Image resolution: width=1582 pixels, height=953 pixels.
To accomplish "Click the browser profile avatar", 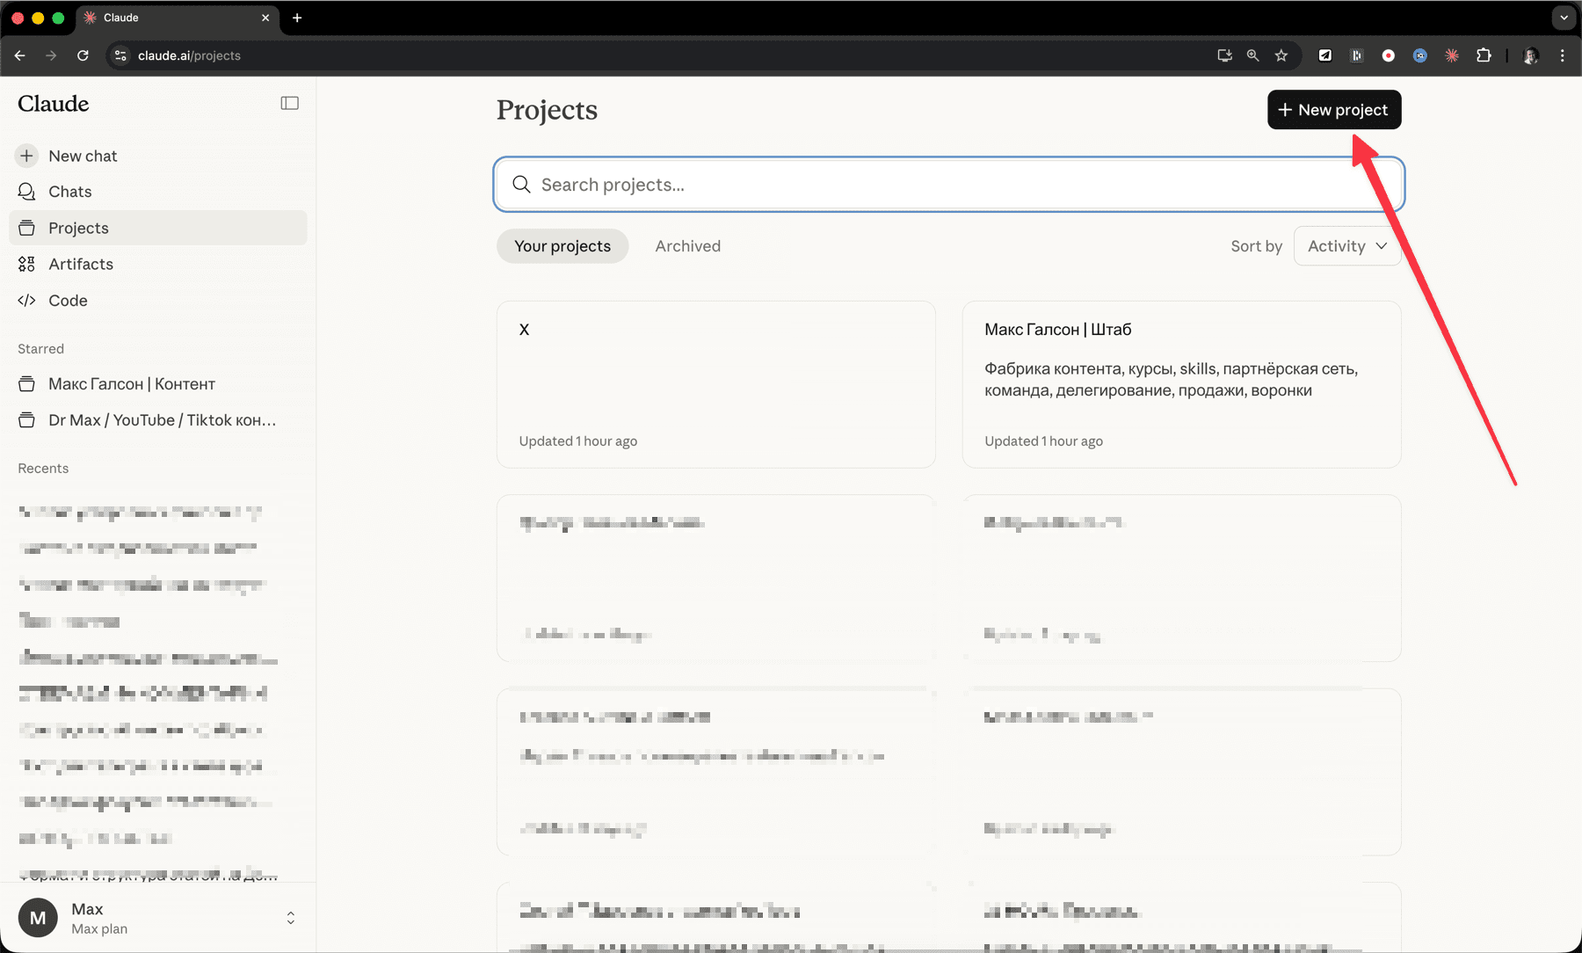I will pyautogui.click(x=1530, y=55).
